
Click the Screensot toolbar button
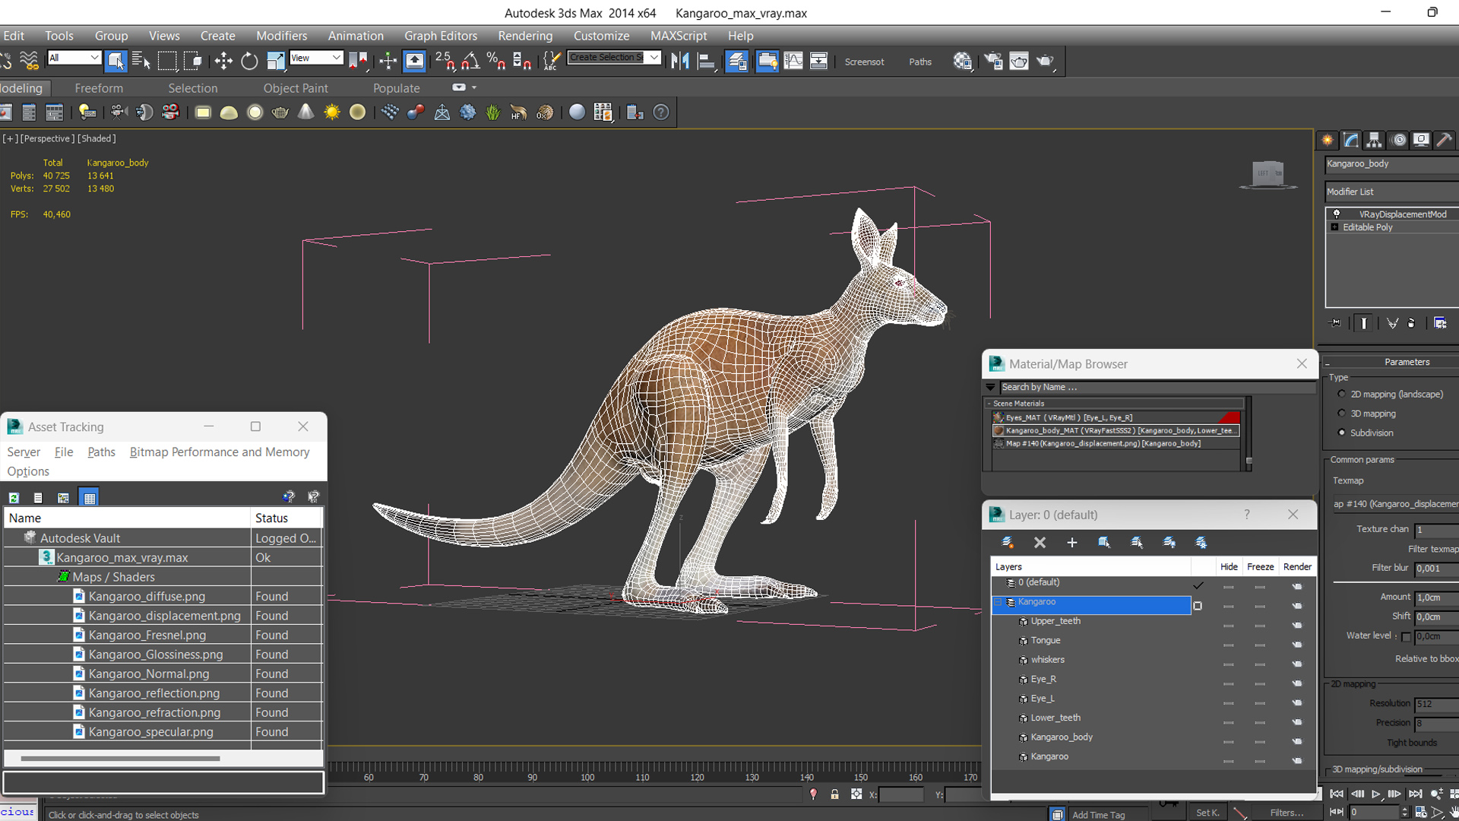[x=864, y=62]
